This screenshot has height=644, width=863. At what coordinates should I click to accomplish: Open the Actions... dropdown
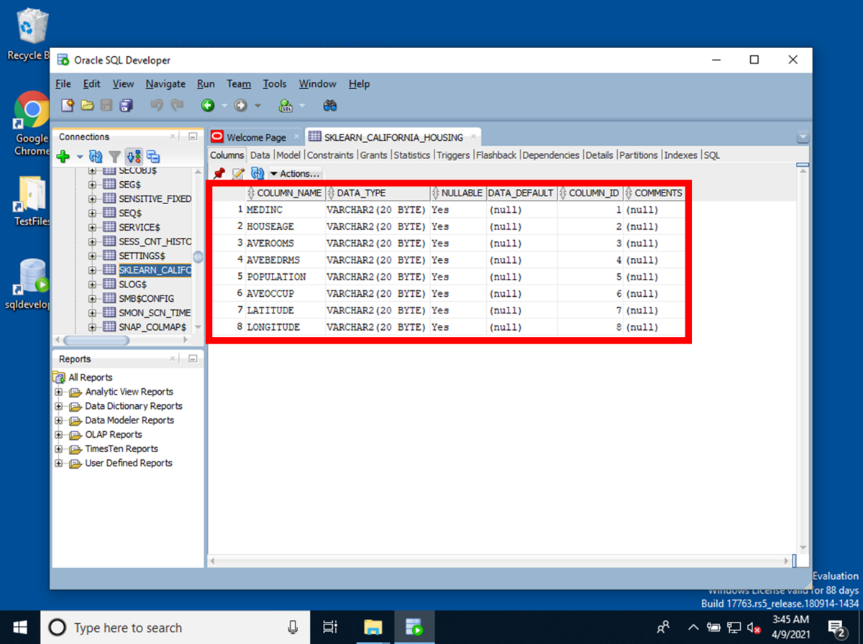pos(295,173)
